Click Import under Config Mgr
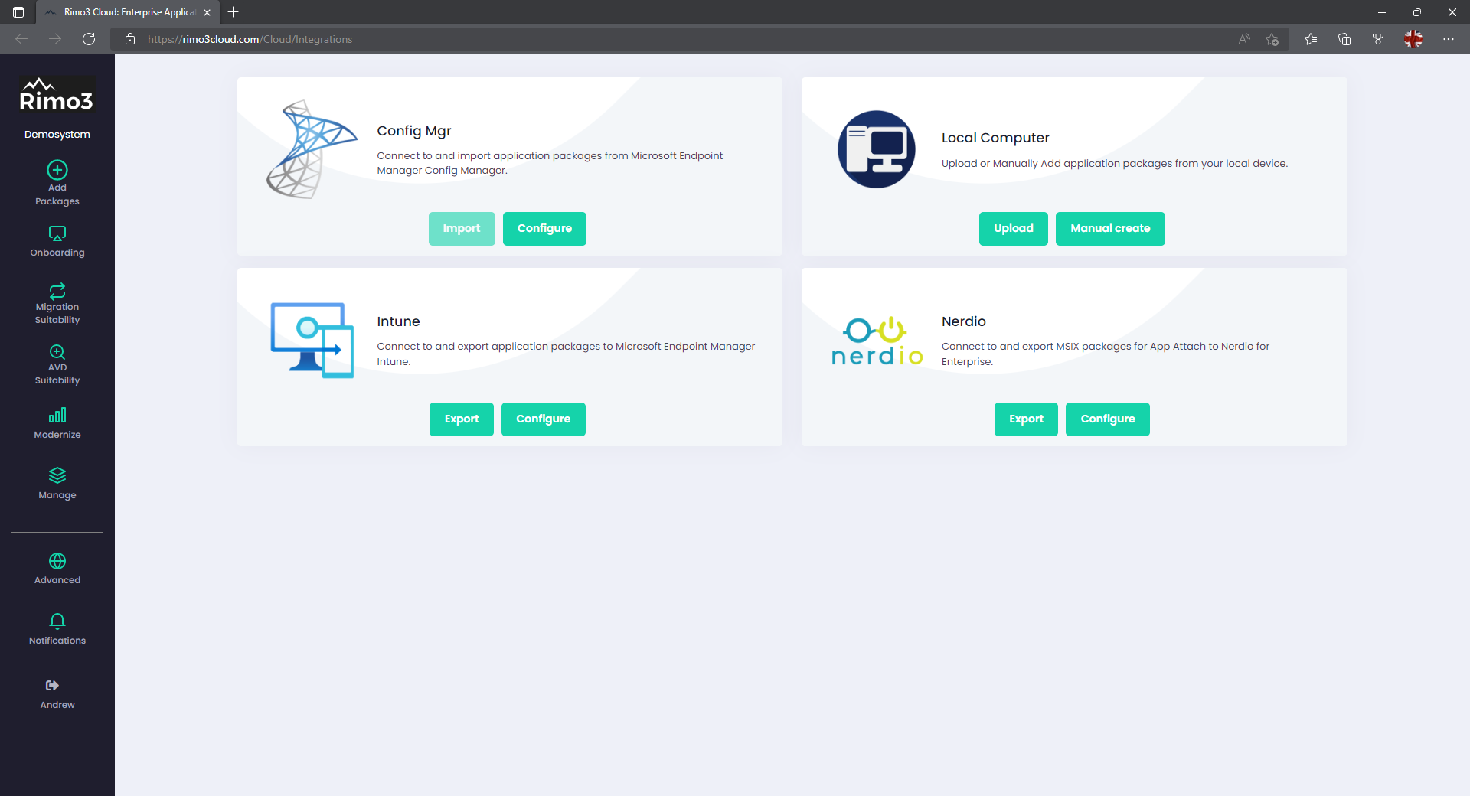The height and width of the screenshot is (796, 1470). (x=462, y=229)
